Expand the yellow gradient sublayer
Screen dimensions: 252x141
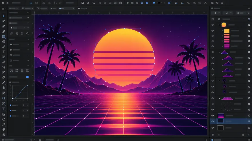[x=223, y=31]
